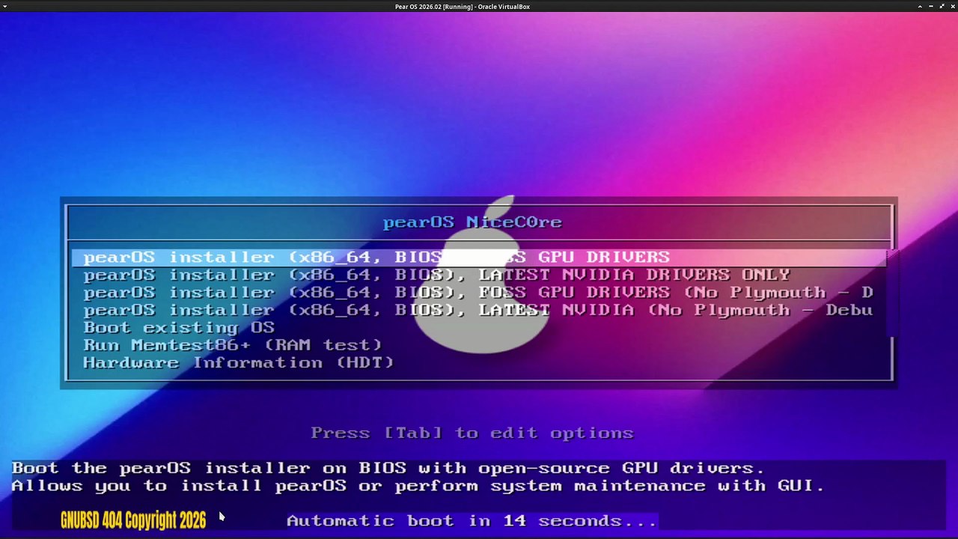Click the "Automatic boot in 14 seconds..." countdown
This screenshot has height=539, width=958.
click(x=472, y=521)
